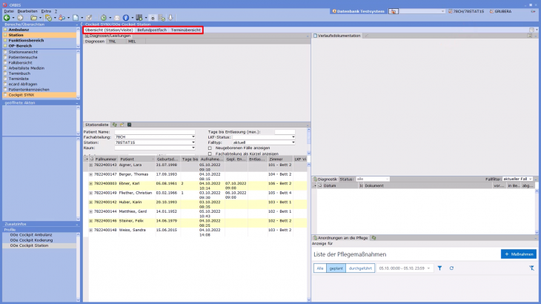Click the Maßnahmen button
541x304 pixels.
click(518, 254)
